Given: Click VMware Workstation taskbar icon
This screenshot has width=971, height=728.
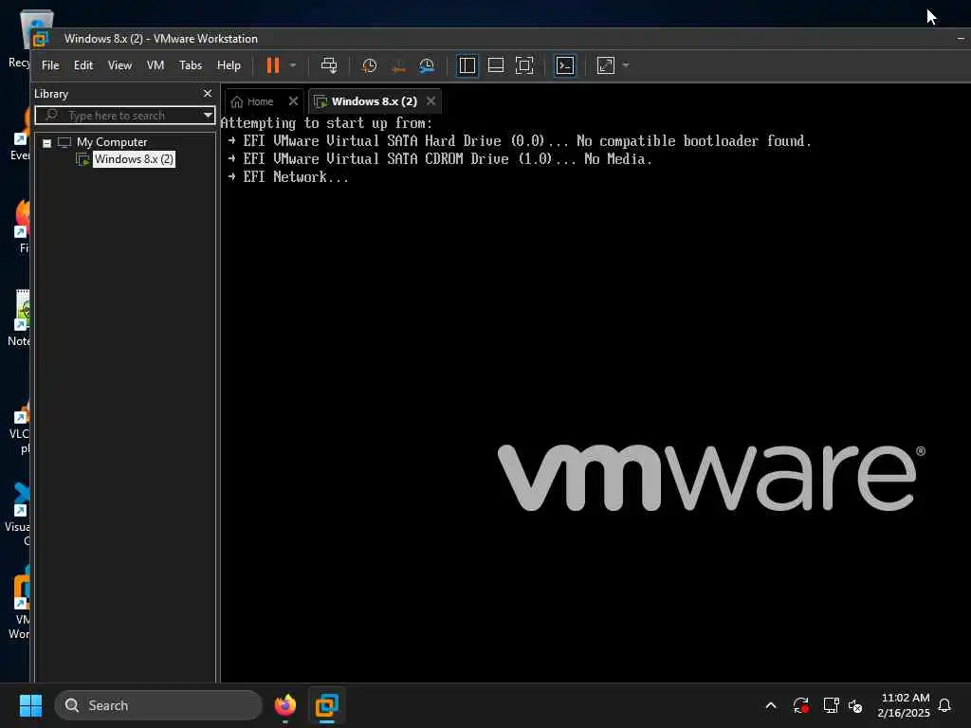Looking at the screenshot, I should tap(327, 705).
